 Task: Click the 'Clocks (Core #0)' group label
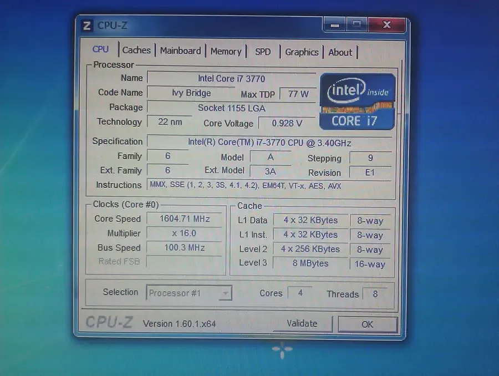126,205
